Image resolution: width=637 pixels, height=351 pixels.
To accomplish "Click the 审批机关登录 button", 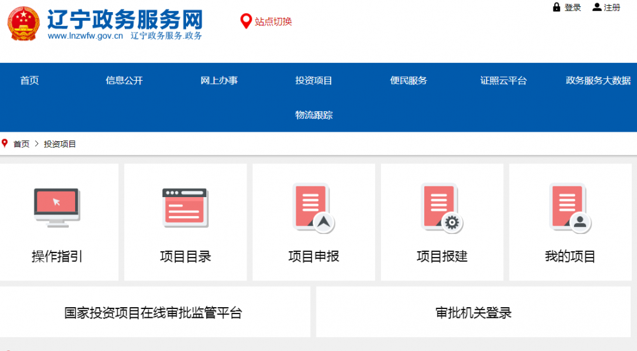I will [x=473, y=313].
